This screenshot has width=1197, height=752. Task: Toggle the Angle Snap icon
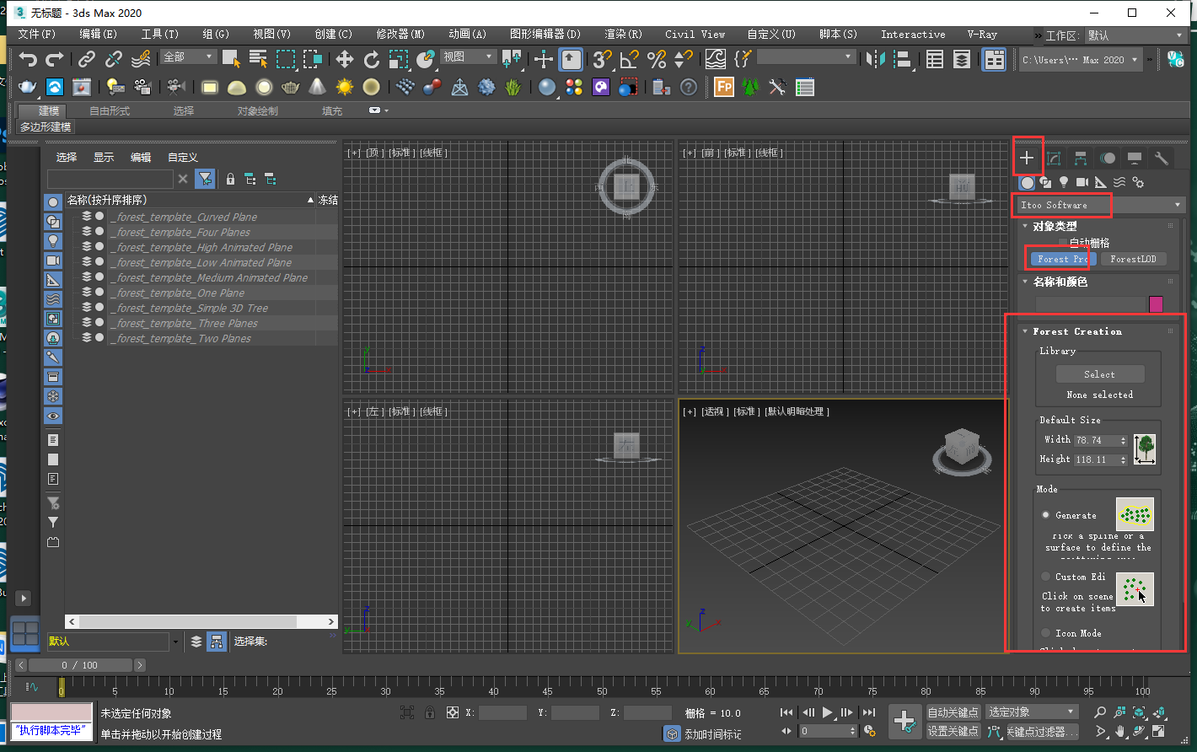coord(630,59)
